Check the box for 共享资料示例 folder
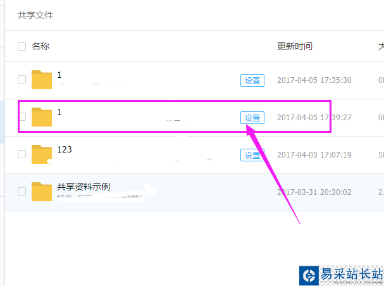The height and width of the screenshot is (286, 384). coord(22,191)
